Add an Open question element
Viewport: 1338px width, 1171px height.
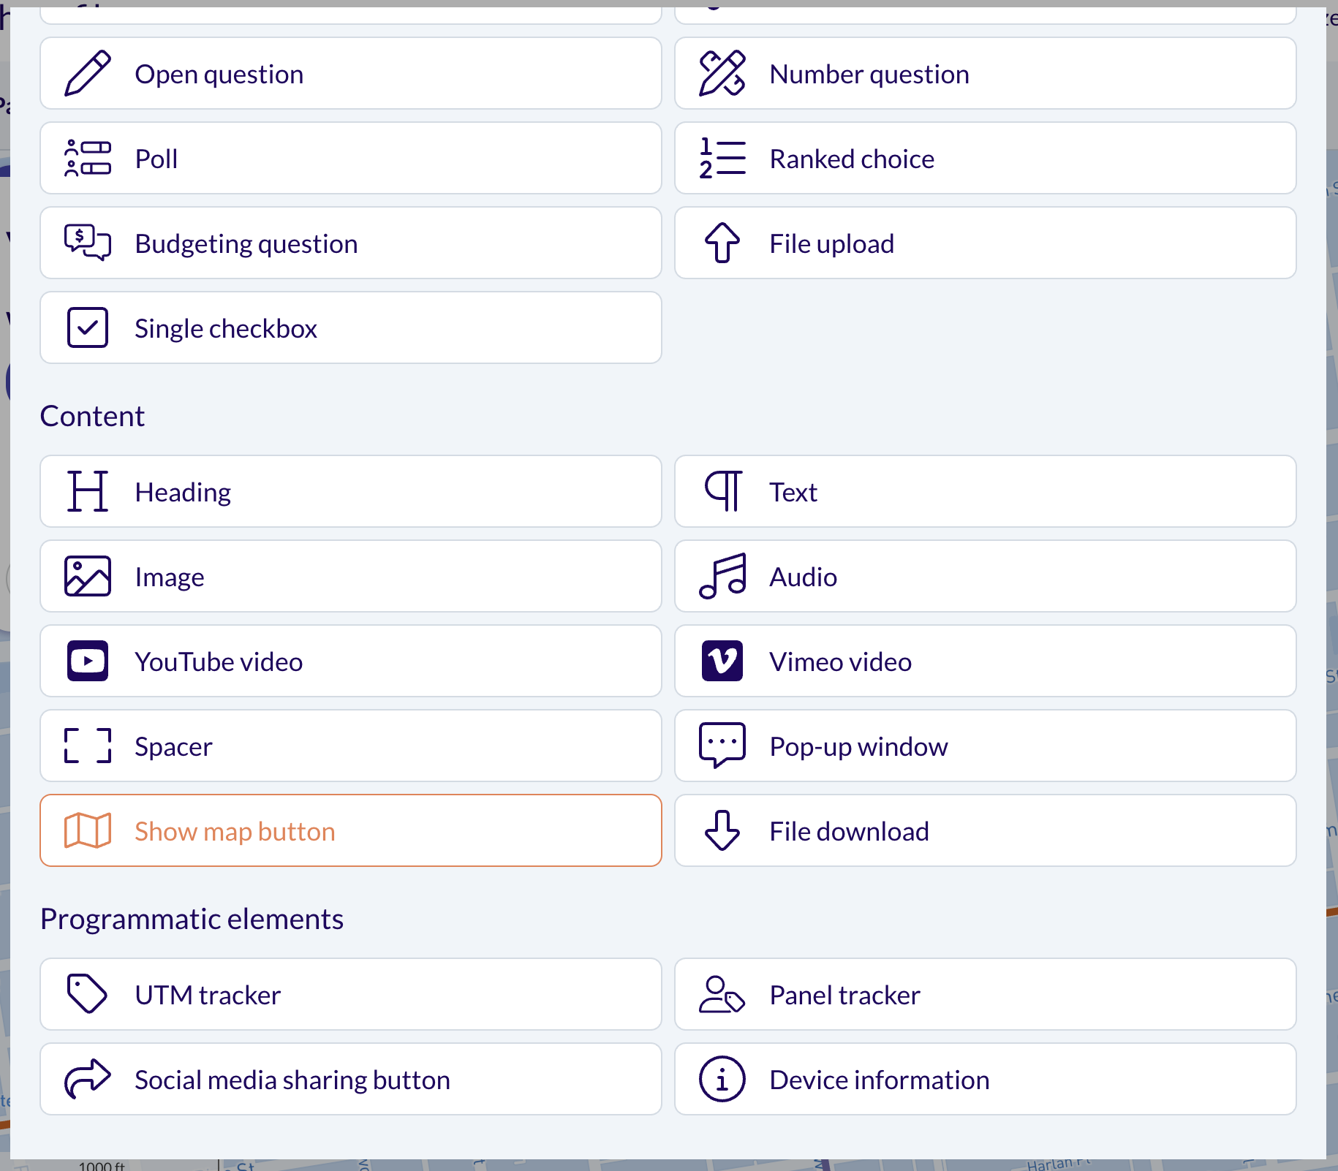point(351,74)
